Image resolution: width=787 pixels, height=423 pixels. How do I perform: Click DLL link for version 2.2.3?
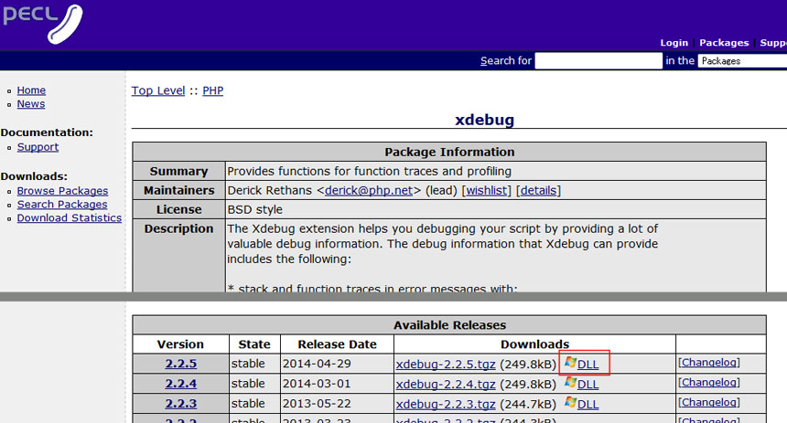pyautogui.click(x=588, y=405)
